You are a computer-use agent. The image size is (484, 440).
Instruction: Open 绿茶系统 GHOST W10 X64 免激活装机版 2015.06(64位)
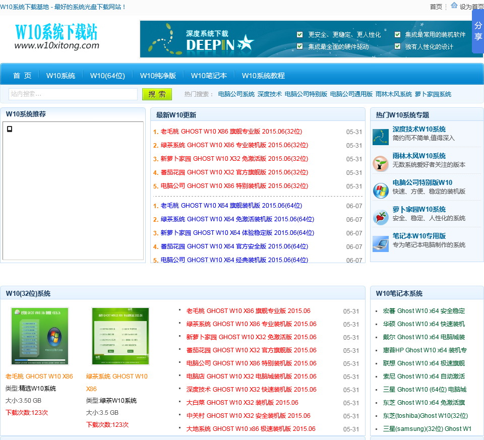pyautogui.click(x=237, y=219)
